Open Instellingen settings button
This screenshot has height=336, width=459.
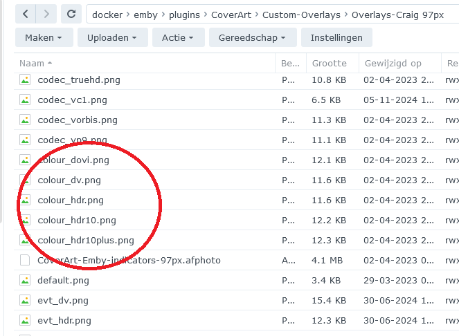pos(336,37)
